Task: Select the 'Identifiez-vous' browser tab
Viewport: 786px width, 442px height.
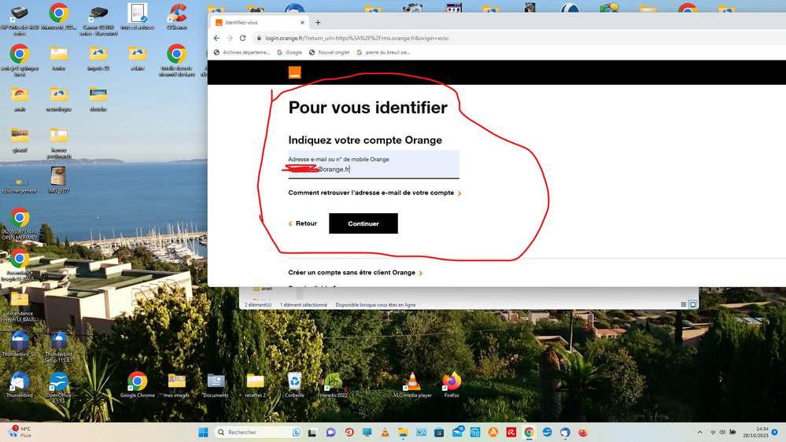Action: [256, 23]
